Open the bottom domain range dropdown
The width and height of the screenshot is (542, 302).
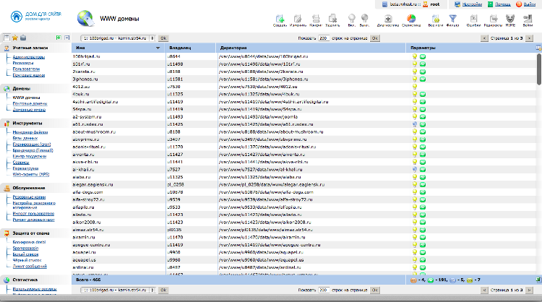coord(118,290)
